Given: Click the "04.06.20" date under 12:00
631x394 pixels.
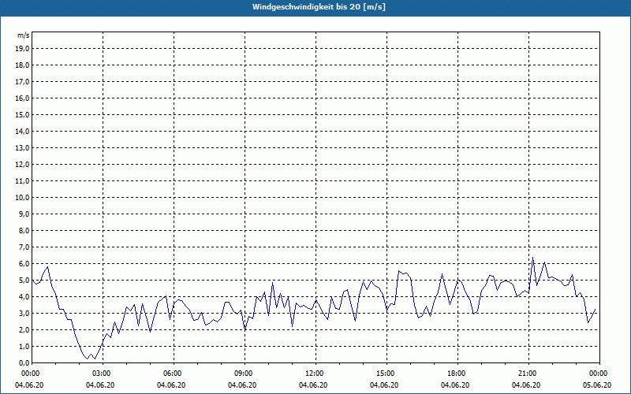Looking at the screenshot, I should pyautogui.click(x=313, y=385).
